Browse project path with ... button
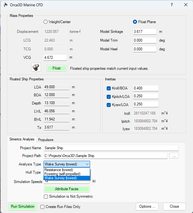 [x=174, y=156]
